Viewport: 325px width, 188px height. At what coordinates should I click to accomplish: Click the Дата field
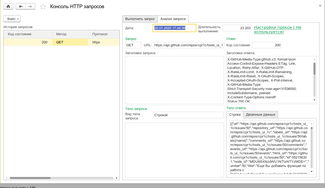pyautogui.click(x=175, y=28)
